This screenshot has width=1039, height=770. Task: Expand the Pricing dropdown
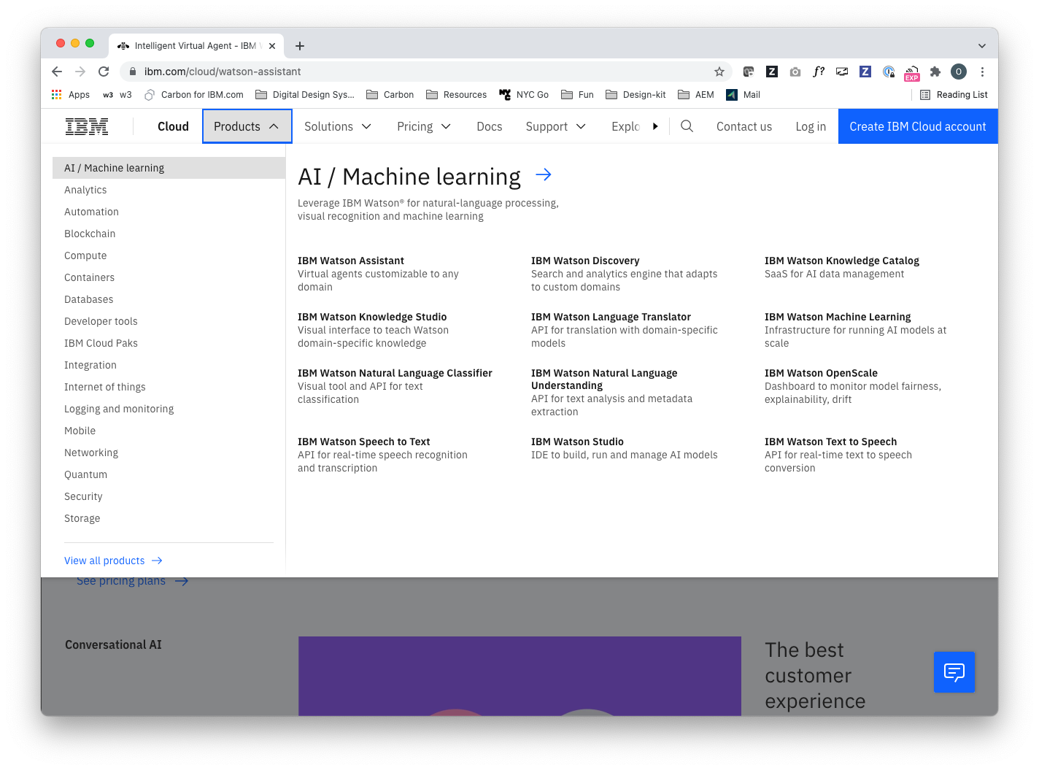pos(424,126)
